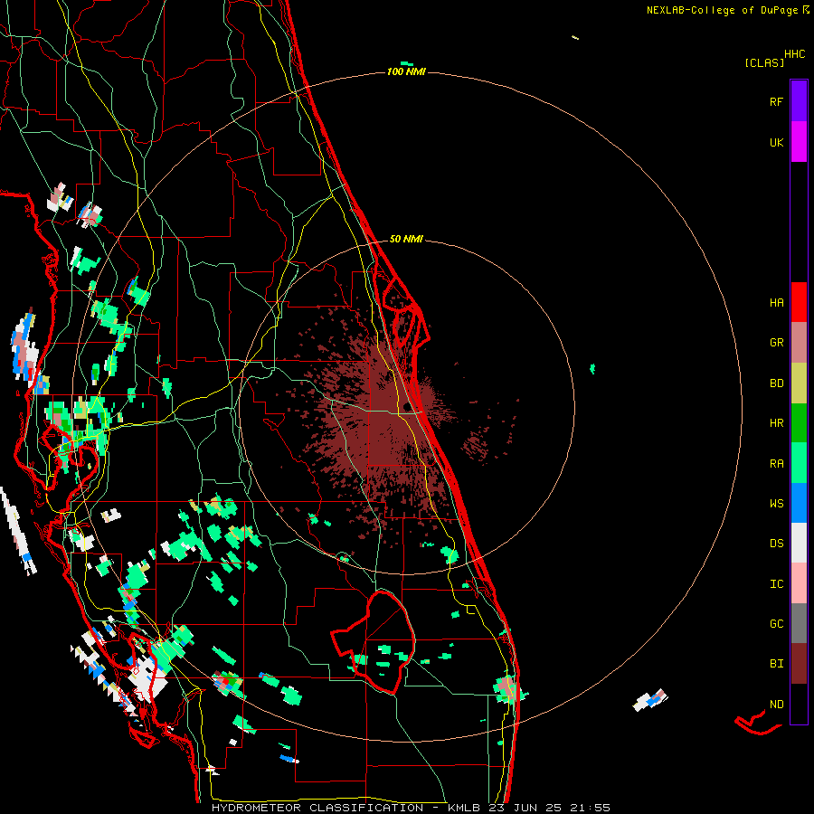Click the BI brown legend swatch
Screen dimensions: 814x814
(x=799, y=664)
